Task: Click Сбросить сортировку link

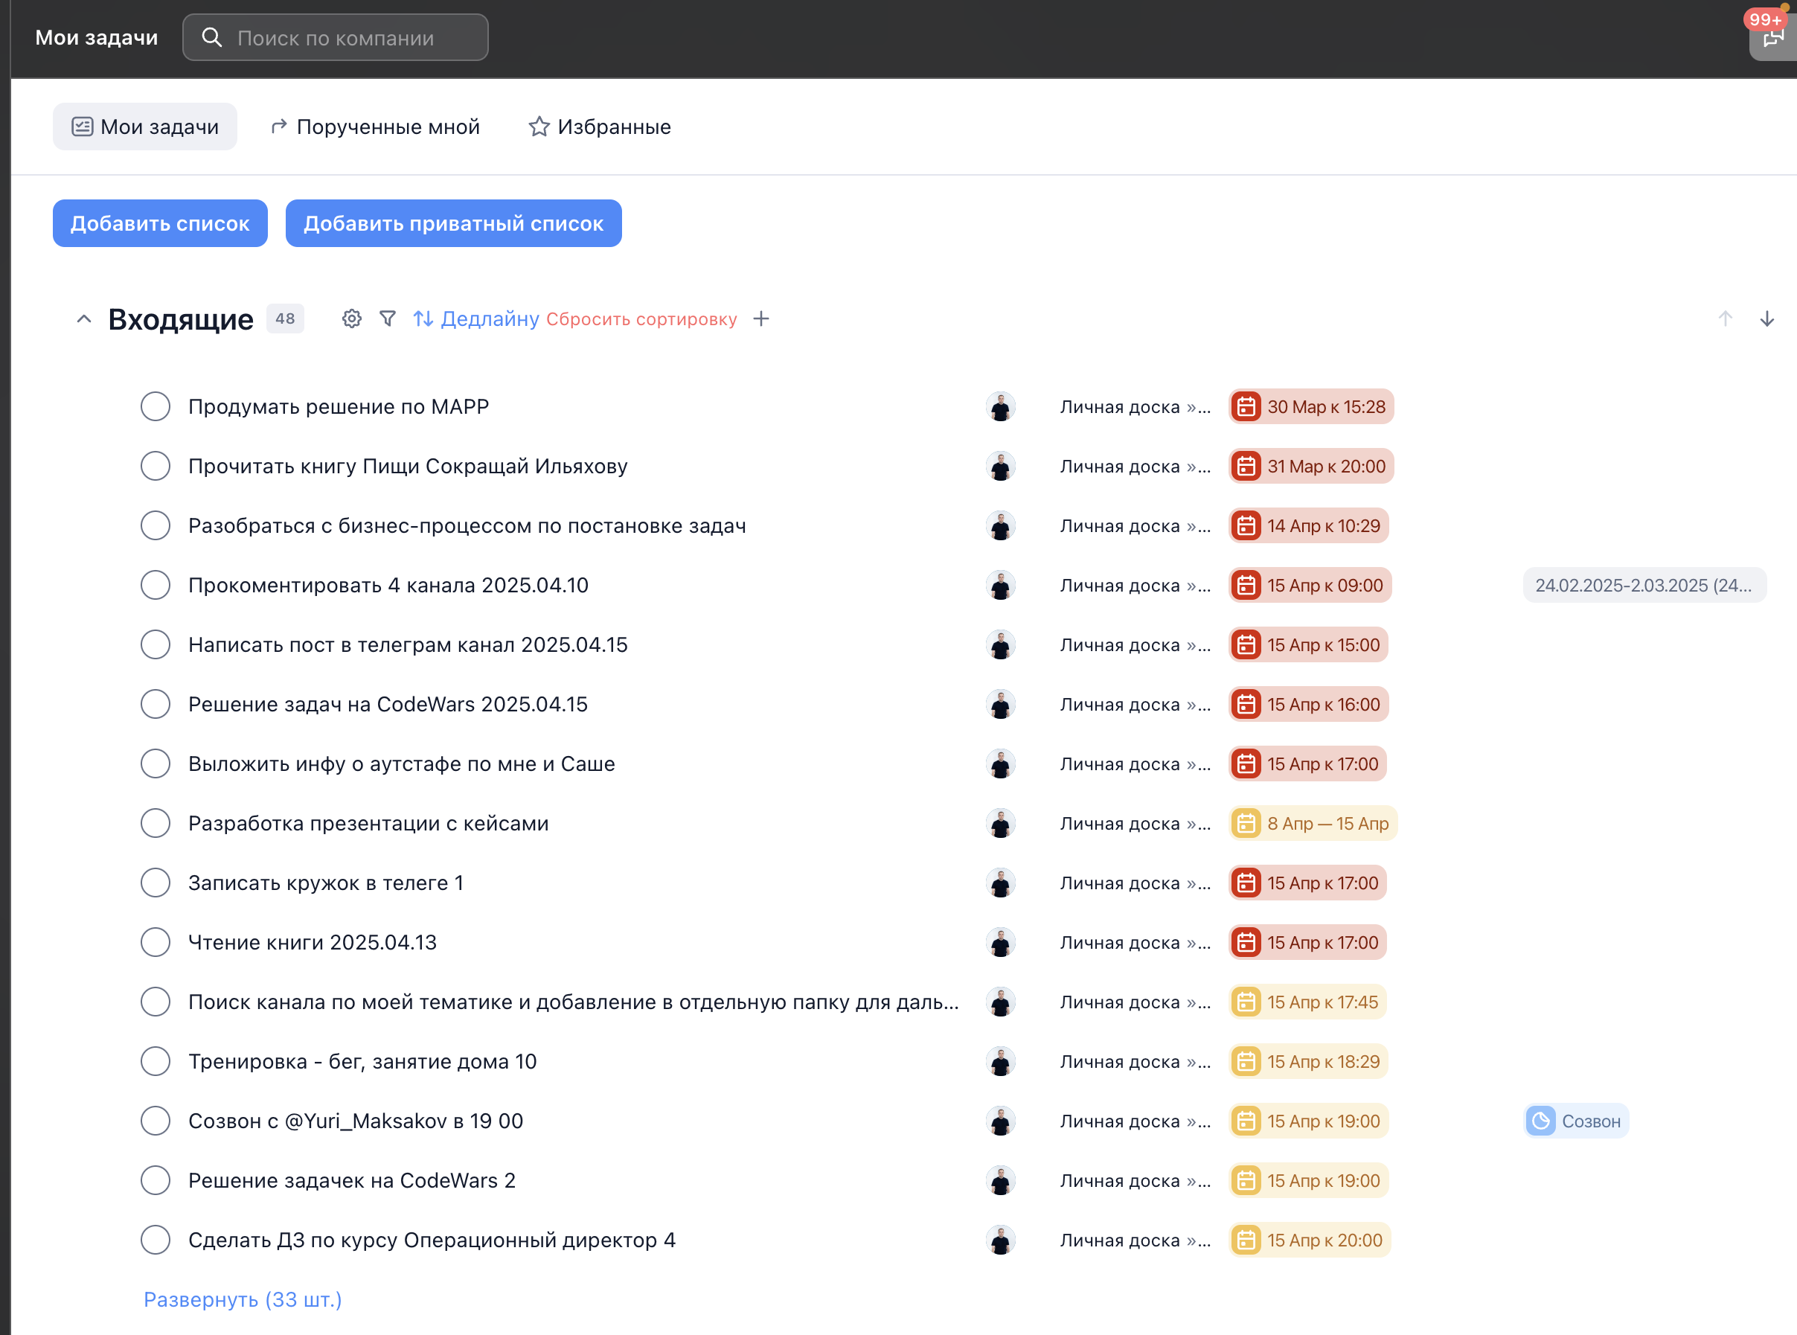Action: click(x=641, y=319)
